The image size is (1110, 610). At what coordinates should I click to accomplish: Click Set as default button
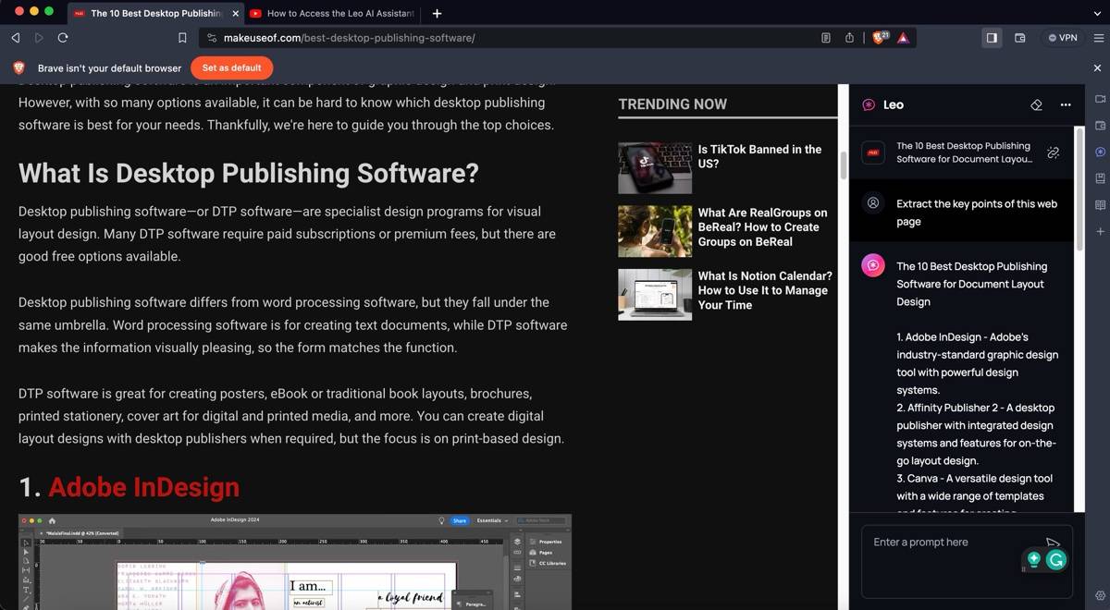[x=232, y=67]
